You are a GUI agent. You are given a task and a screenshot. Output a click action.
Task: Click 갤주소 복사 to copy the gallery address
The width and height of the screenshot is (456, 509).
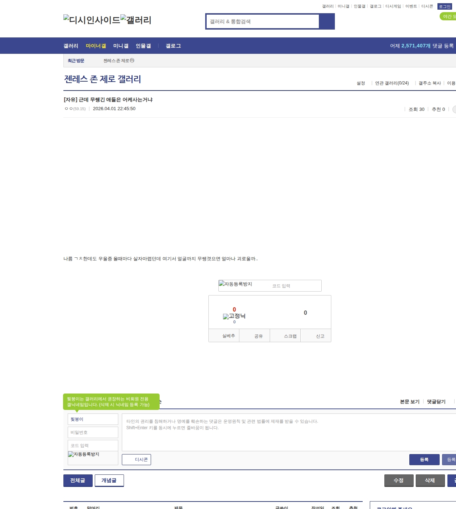pos(430,83)
